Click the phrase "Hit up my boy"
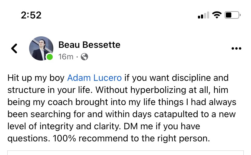 [36, 78]
